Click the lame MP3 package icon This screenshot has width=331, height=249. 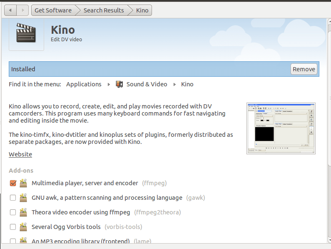(23, 241)
